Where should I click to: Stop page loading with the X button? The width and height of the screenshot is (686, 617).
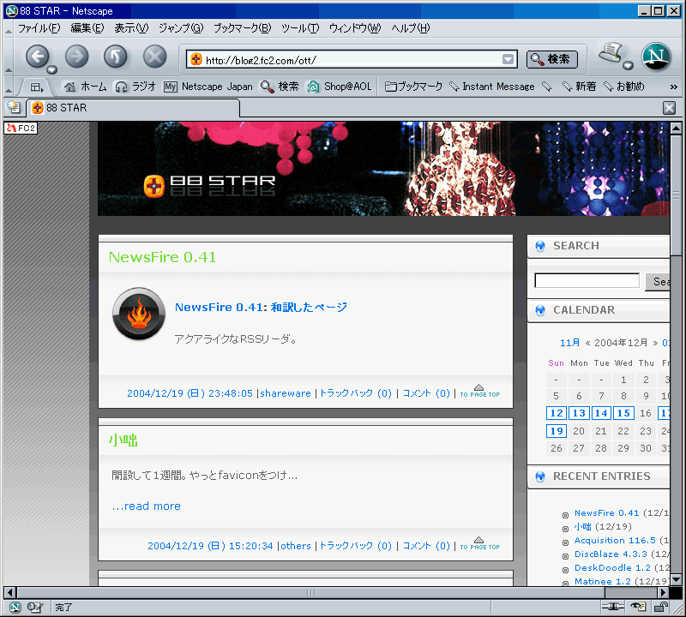click(x=155, y=57)
